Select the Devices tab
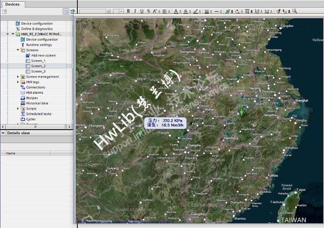324x228 pixels. [x=12, y=4]
